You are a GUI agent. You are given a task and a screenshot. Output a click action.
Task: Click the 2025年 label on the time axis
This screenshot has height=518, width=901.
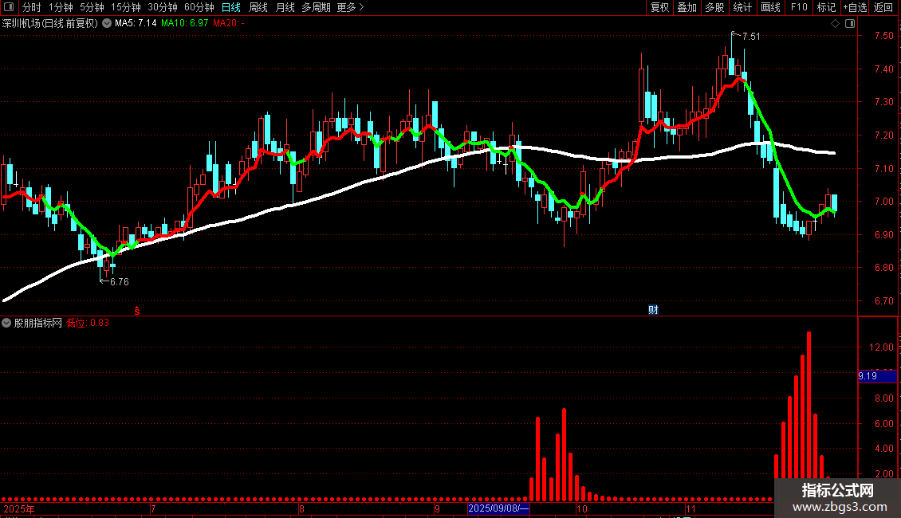click(x=19, y=509)
